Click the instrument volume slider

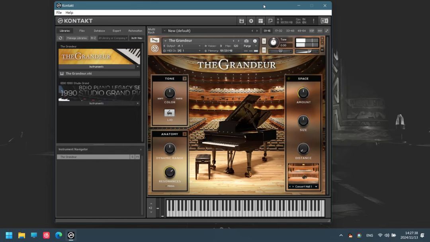307,51
